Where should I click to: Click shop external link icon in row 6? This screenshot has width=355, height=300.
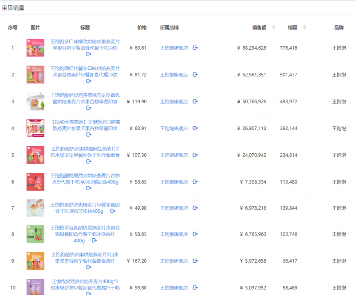coord(195,182)
